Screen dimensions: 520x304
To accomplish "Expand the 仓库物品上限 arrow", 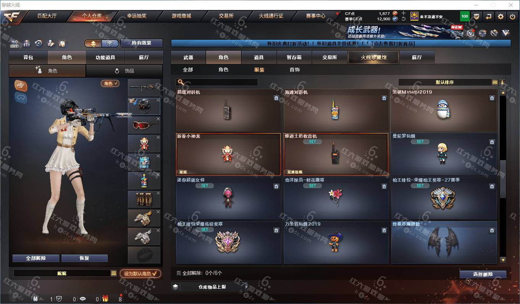I will point(246,286).
